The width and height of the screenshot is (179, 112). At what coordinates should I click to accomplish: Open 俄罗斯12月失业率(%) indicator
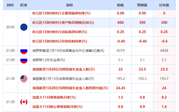tap(49, 60)
